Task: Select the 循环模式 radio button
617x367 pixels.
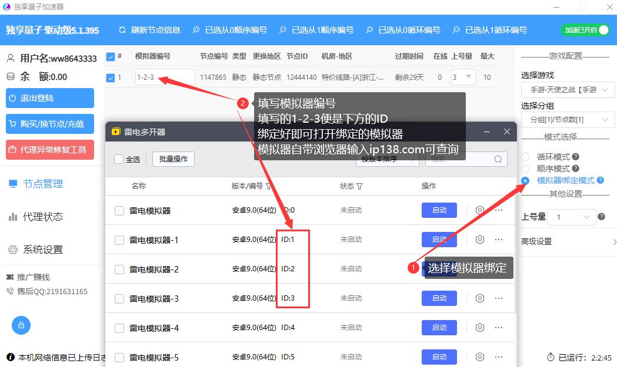Action: 525,157
